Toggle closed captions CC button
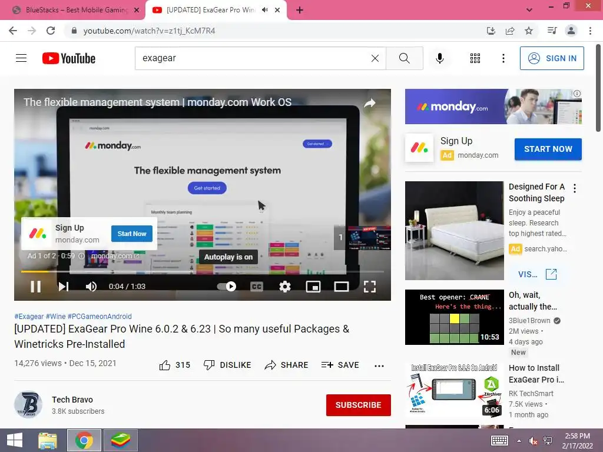Image resolution: width=603 pixels, height=452 pixels. click(x=257, y=287)
